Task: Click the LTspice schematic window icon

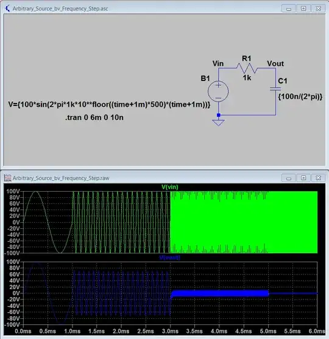Action: [x=7, y=9]
